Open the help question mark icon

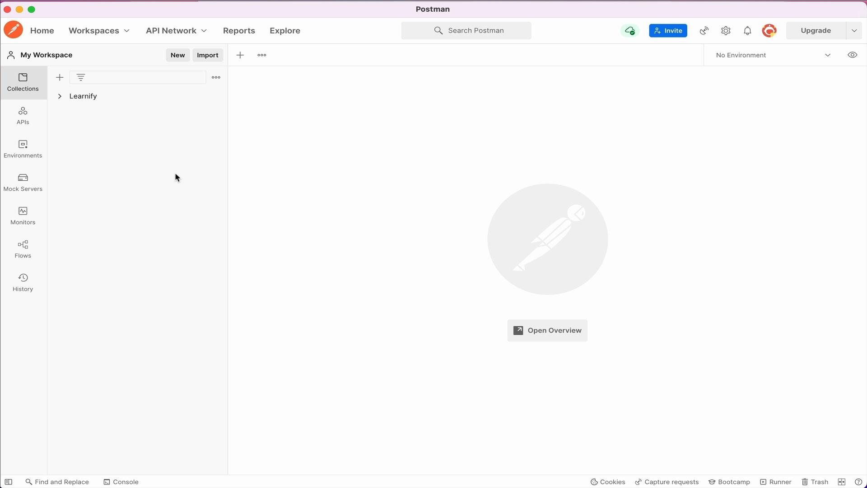(x=858, y=482)
